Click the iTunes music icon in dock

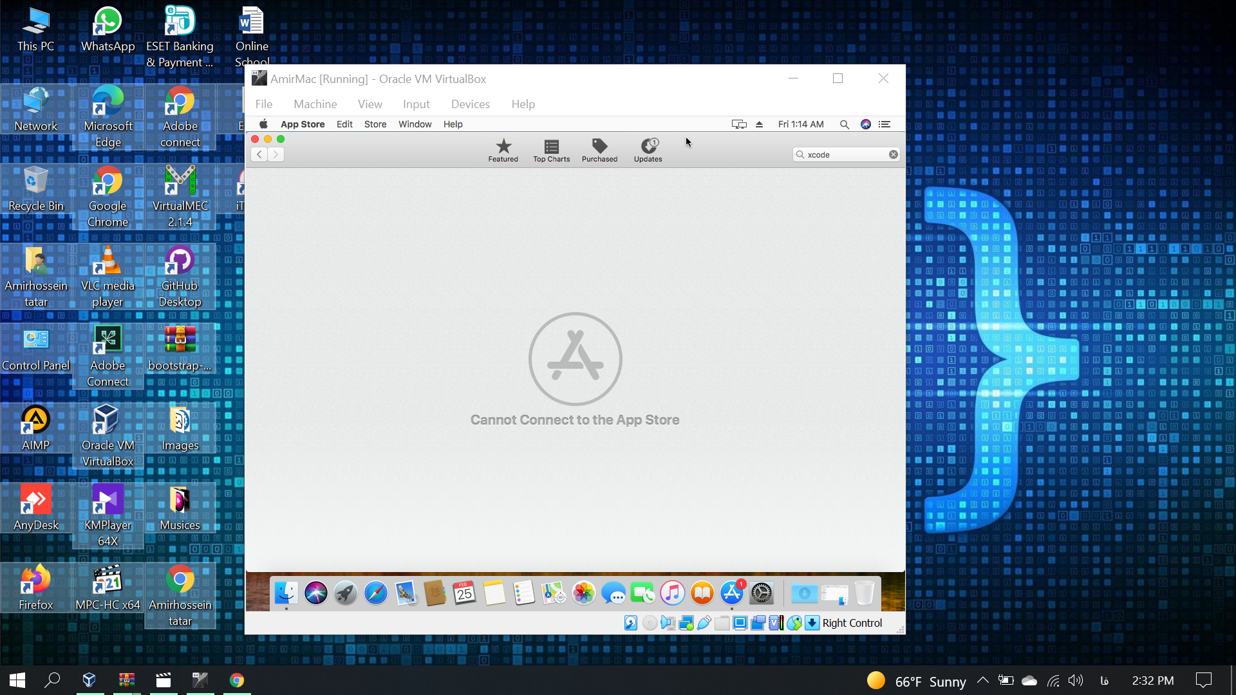pos(672,593)
